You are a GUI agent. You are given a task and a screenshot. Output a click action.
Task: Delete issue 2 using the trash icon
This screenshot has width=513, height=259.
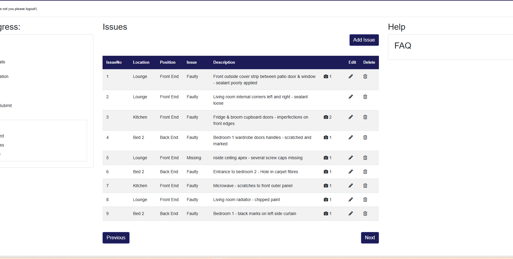coord(365,97)
